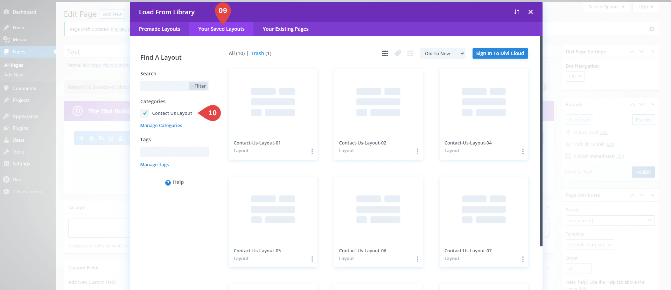Screen dimensions: 671x290
Task: Open Manage Categories link
Action: coord(161,125)
